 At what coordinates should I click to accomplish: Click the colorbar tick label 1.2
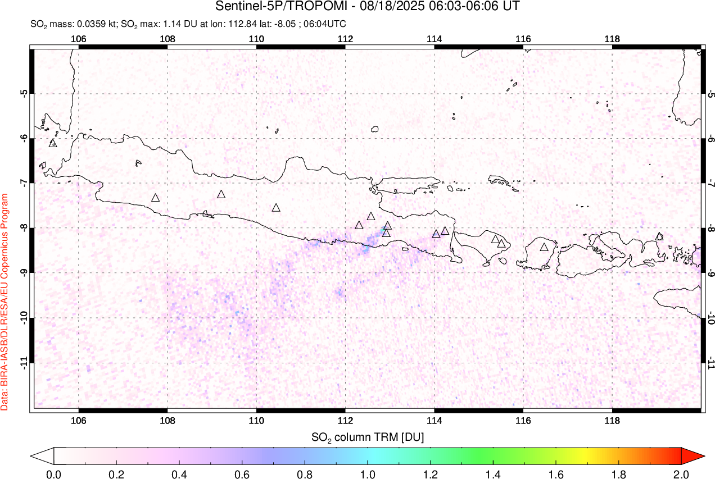point(430,474)
